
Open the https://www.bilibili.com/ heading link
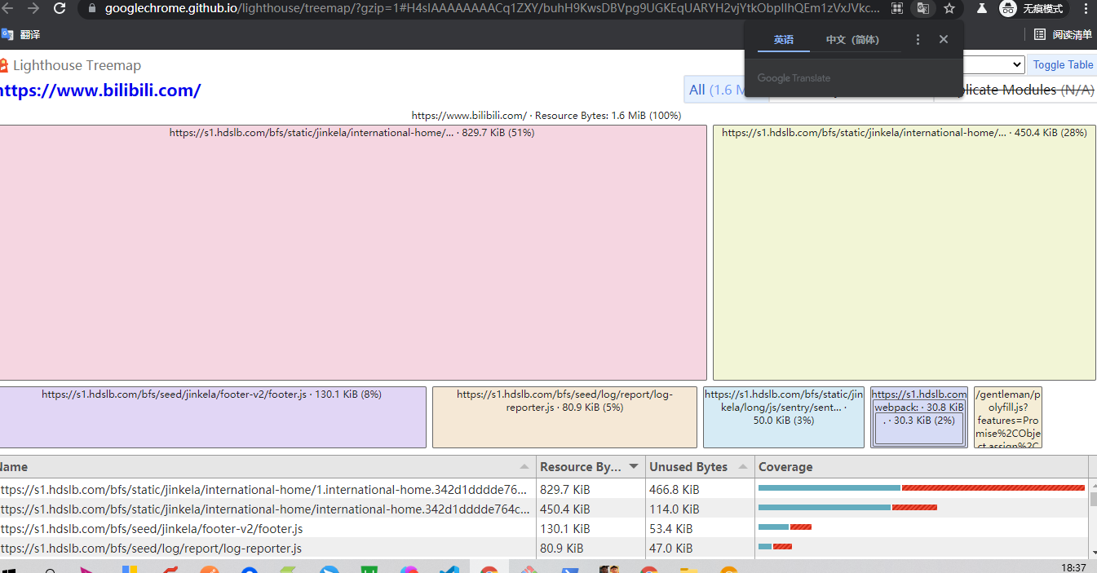tap(100, 90)
